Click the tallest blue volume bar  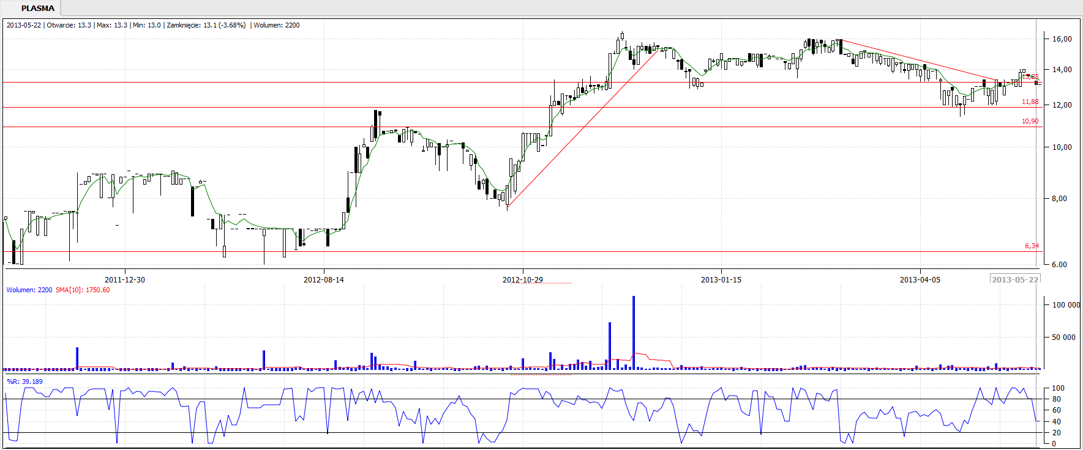click(x=634, y=332)
